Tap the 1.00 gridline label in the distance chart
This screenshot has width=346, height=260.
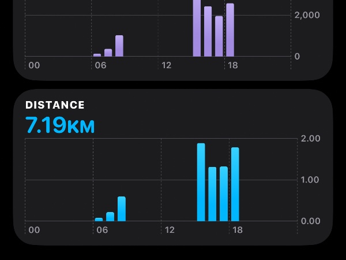click(x=311, y=180)
